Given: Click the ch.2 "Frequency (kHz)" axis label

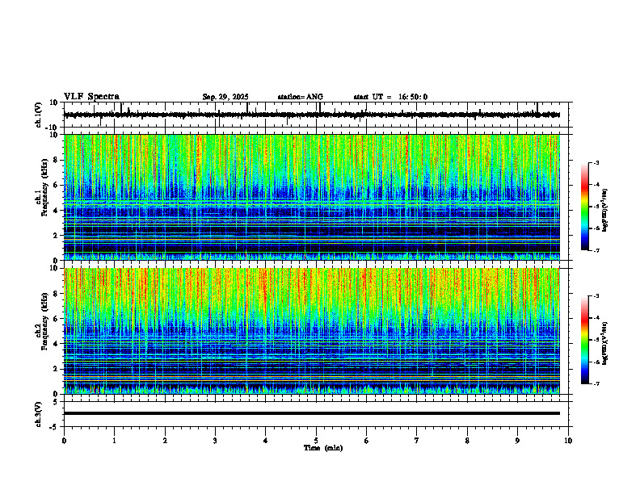Looking at the screenshot, I should [44, 321].
